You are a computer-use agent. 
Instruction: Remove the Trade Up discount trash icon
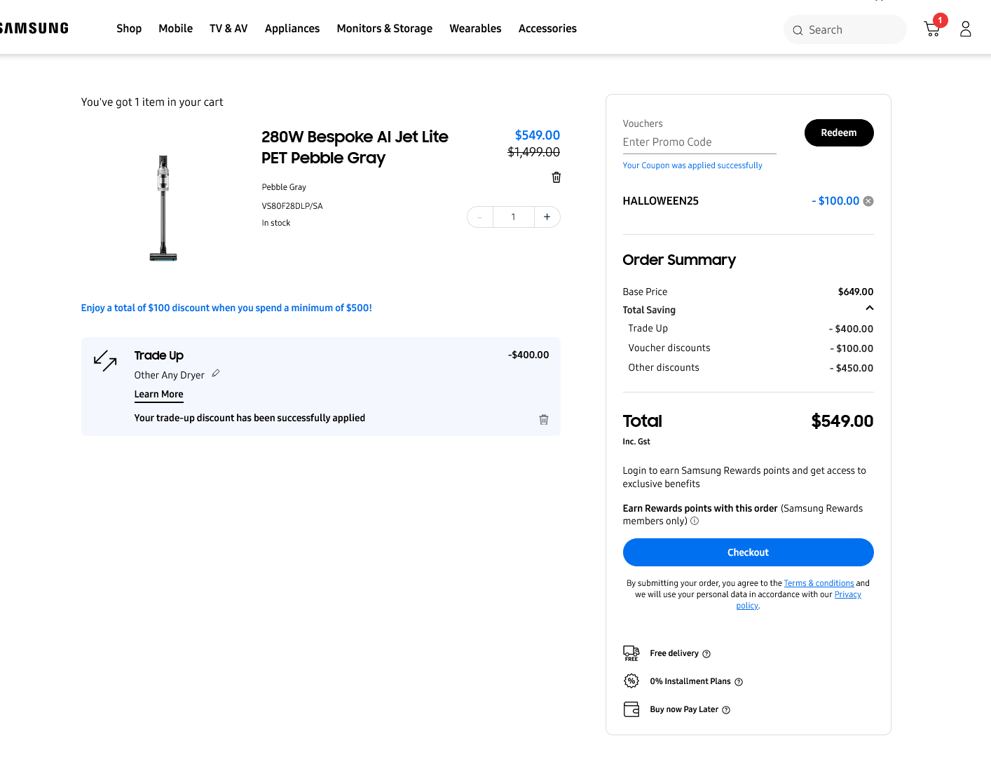pyautogui.click(x=543, y=420)
